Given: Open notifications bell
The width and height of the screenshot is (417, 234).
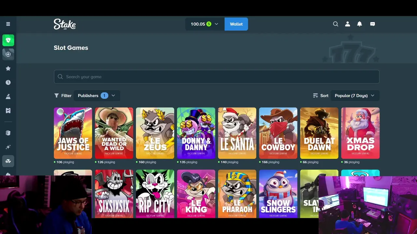Looking at the screenshot, I should click(x=360, y=24).
